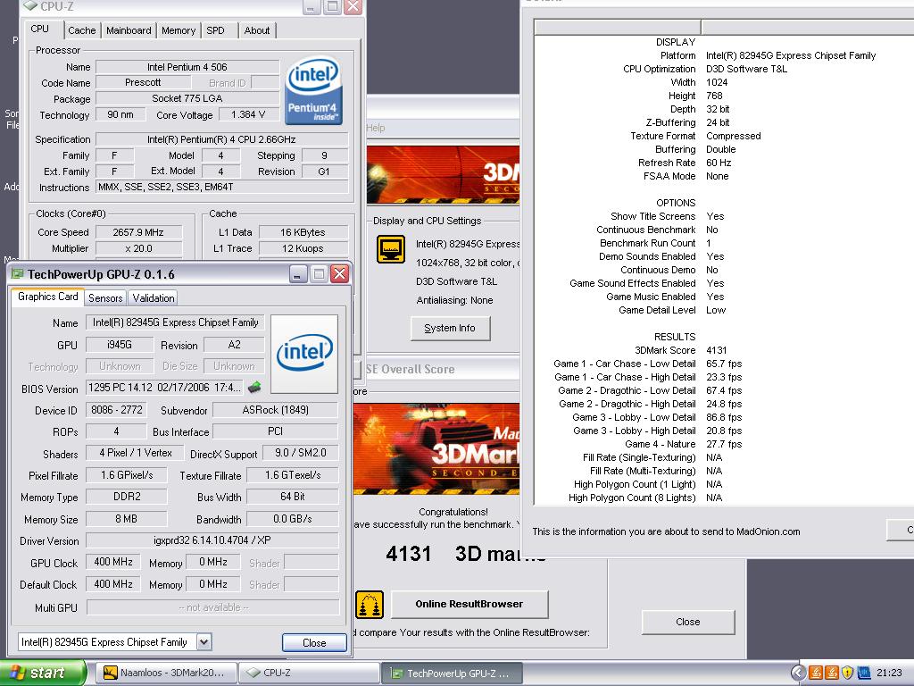Click the BIOS save chip icon in GPU-Z
This screenshot has width=914, height=686.
254,387
